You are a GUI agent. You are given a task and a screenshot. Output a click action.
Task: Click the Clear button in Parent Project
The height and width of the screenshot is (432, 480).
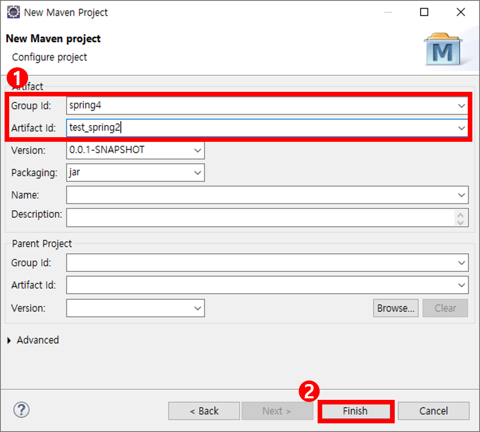click(x=445, y=308)
